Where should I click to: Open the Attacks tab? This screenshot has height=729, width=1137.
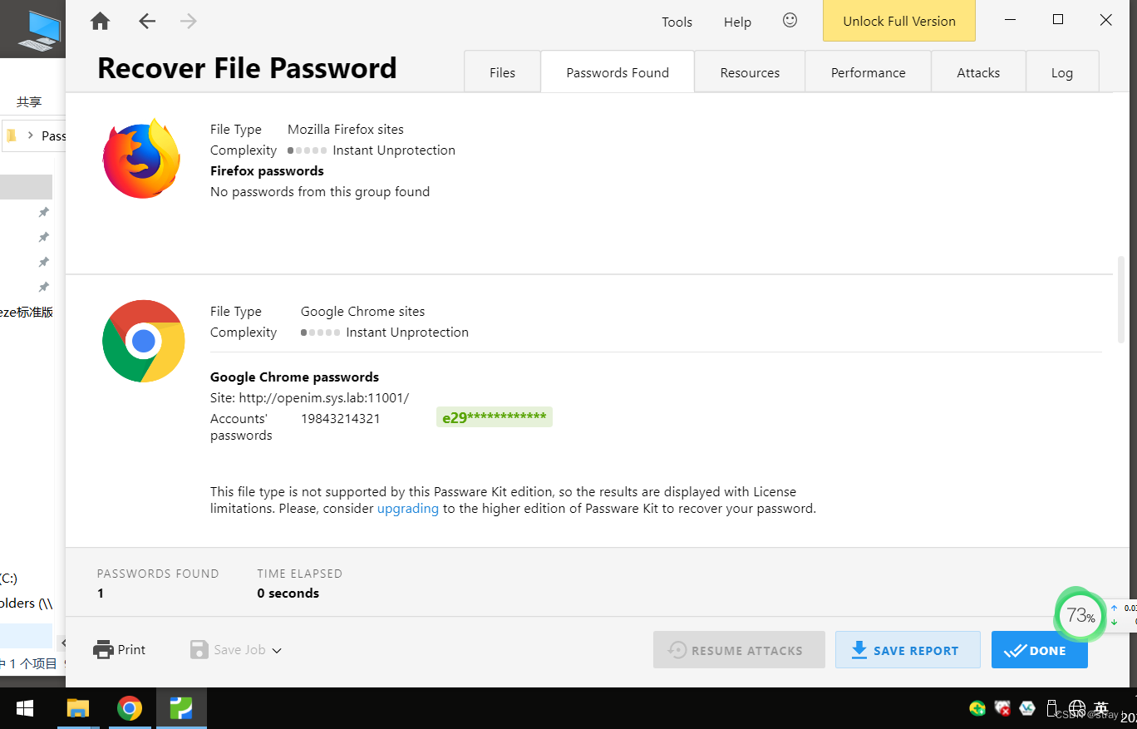pyautogui.click(x=978, y=72)
